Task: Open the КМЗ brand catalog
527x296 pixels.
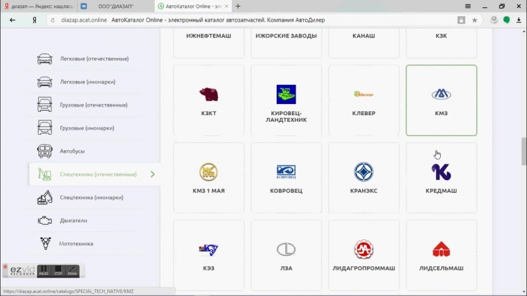Action: click(441, 100)
